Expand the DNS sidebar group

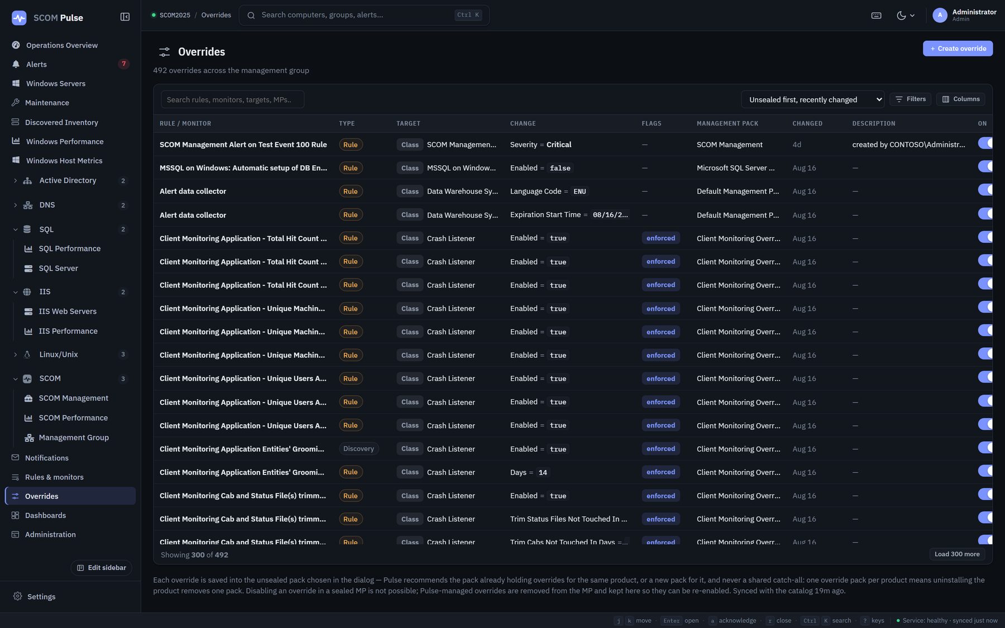pyautogui.click(x=15, y=205)
